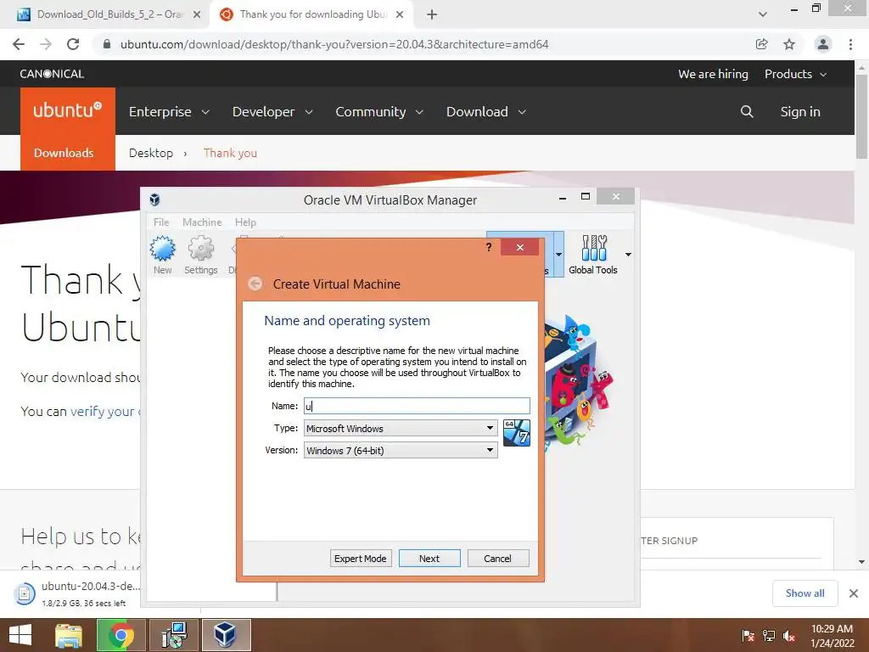Screen dimensions: 869x652
Task: Click the installer taskbar icon
Action: (x=174, y=635)
